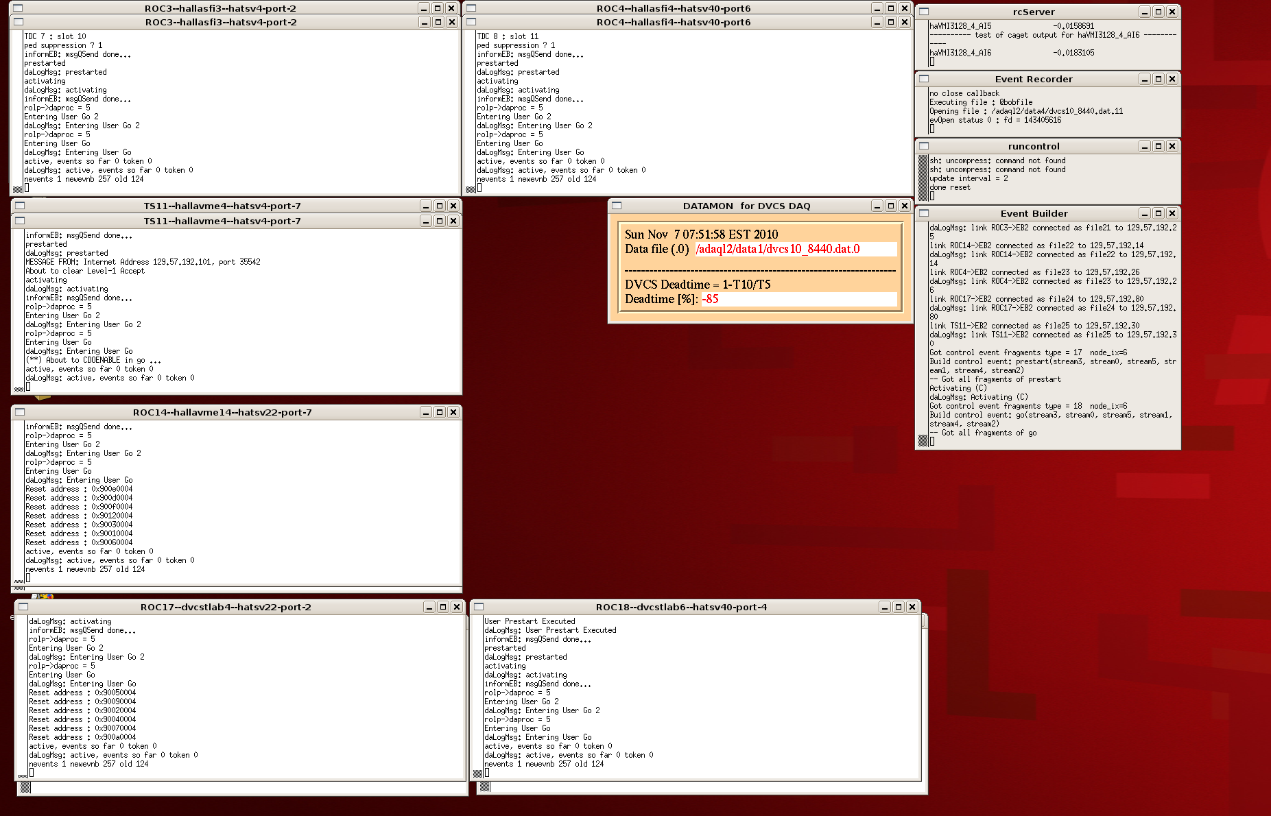
Task: Close the runcontrol window
Action: (1172, 146)
